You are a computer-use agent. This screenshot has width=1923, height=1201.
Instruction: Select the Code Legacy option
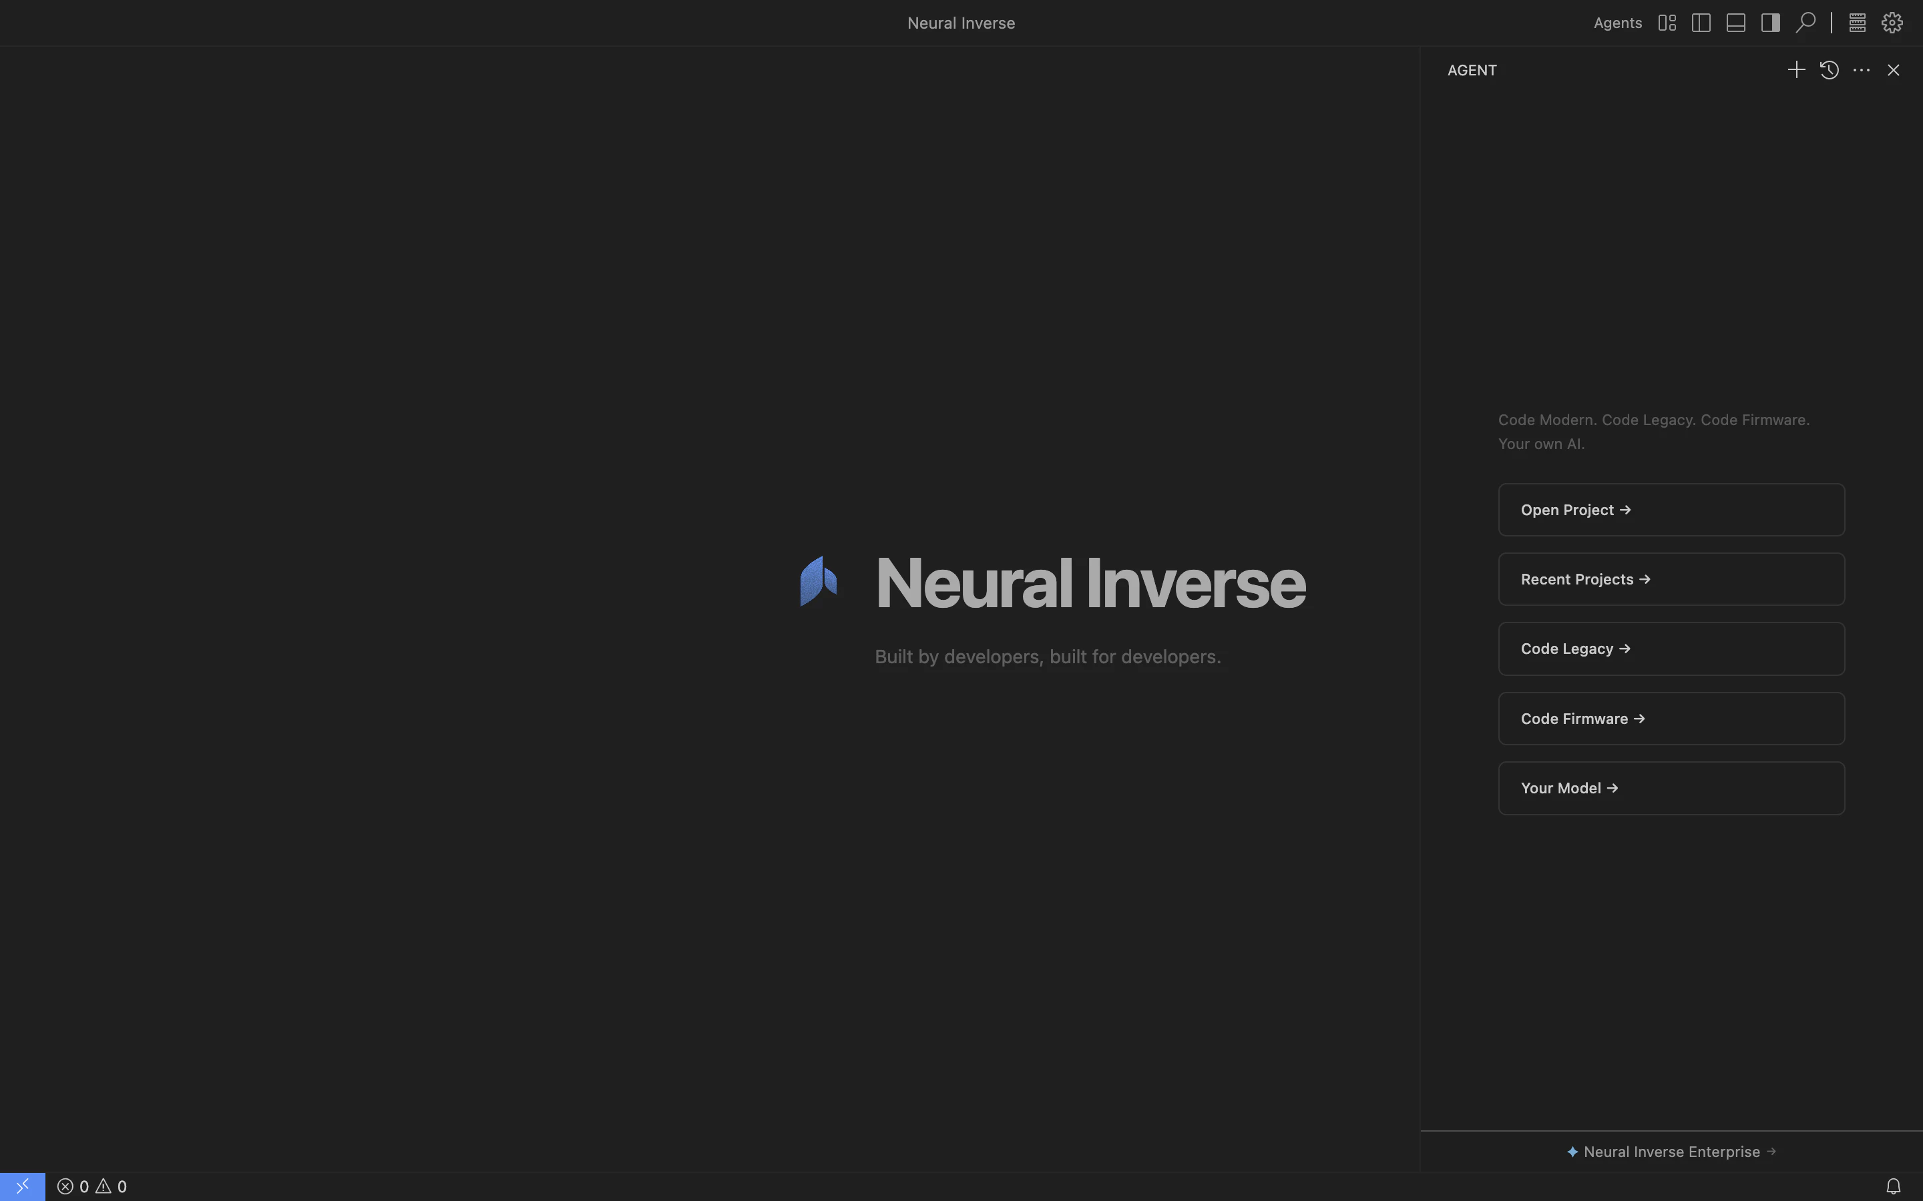(1671, 649)
